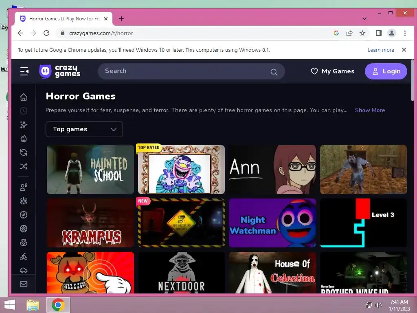The width and height of the screenshot is (417, 313).
Task: Dismiss the Chrome update notice bar
Action: pos(404,50)
